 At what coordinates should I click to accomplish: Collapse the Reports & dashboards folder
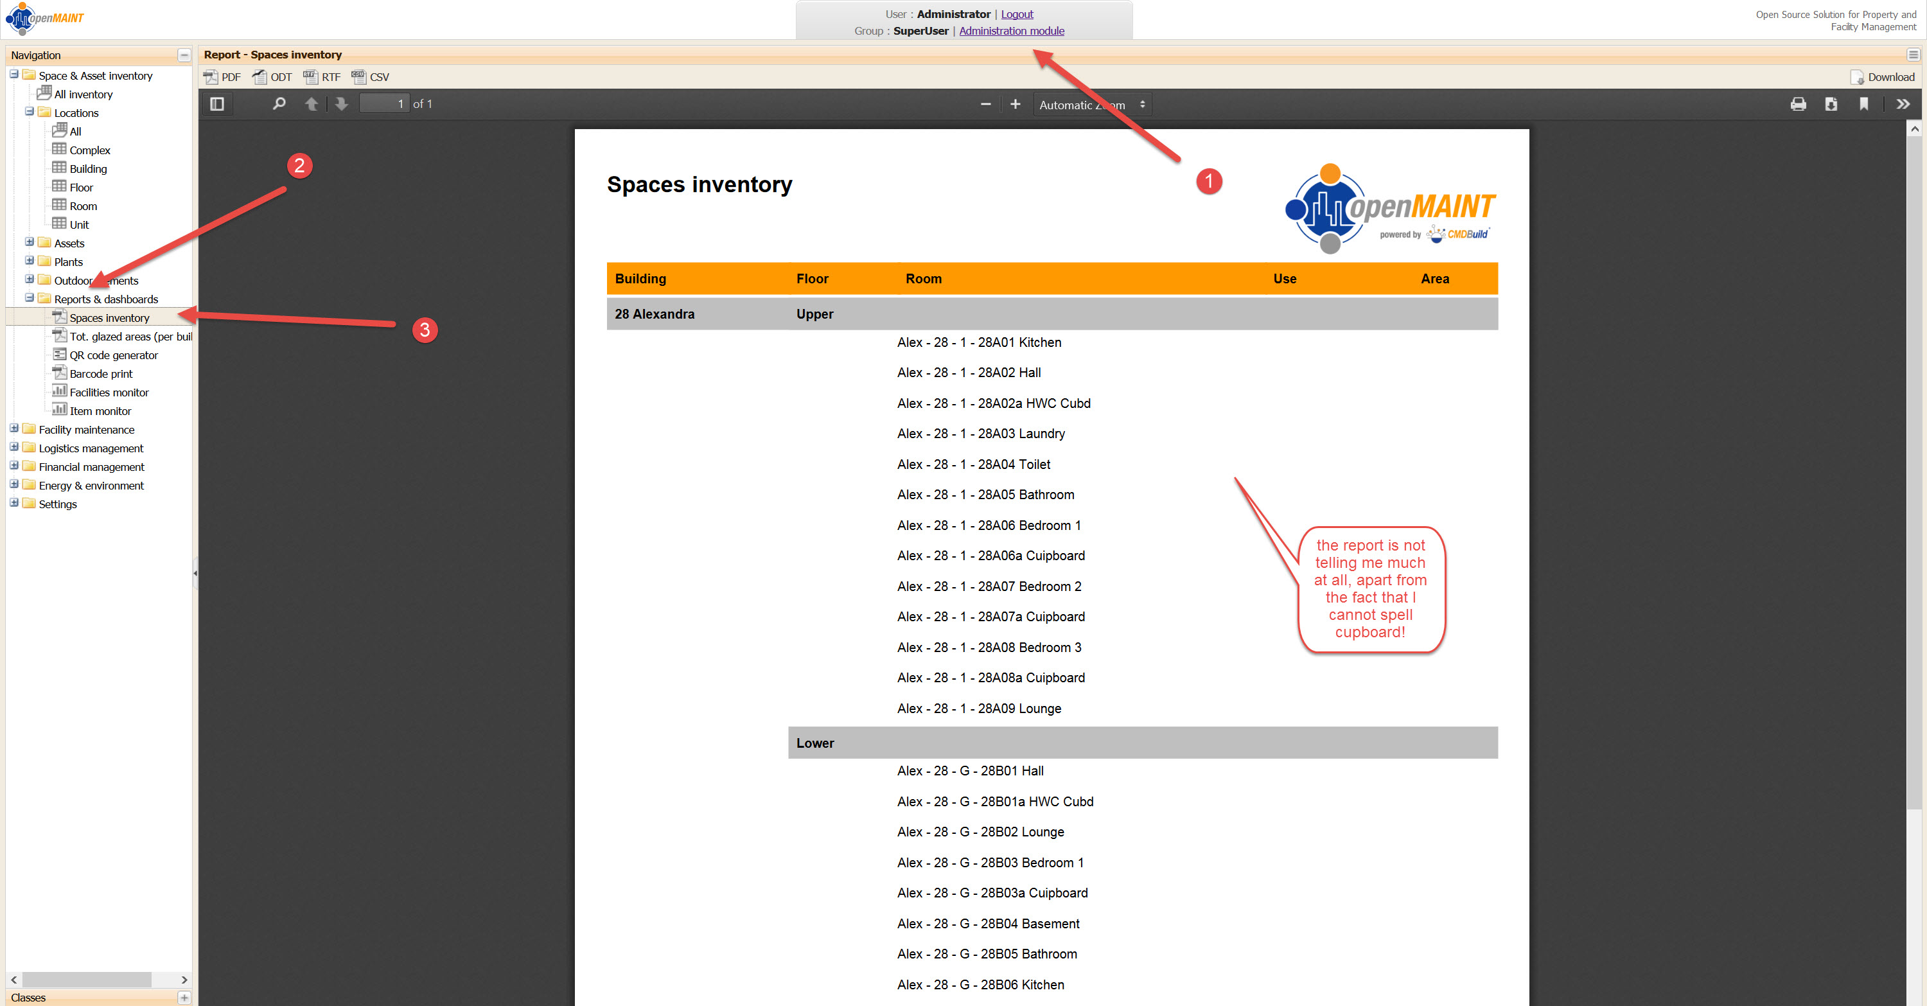coord(29,297)
